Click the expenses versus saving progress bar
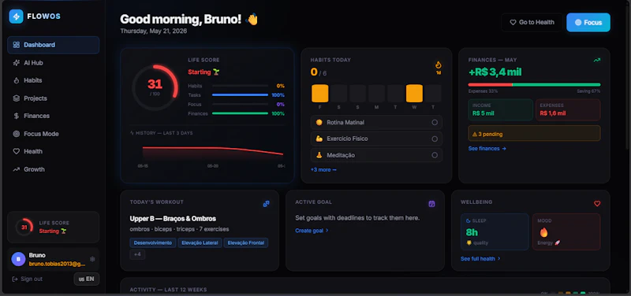 pos(534,85)
